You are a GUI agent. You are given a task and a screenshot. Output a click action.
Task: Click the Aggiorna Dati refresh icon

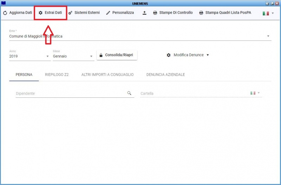5,13
